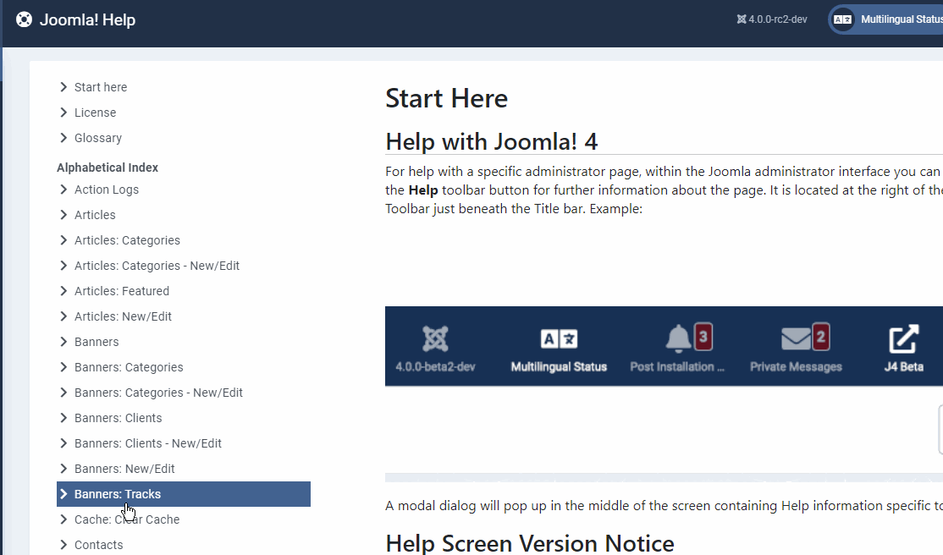Click the Alphabetical Index heading

(108, 168)
